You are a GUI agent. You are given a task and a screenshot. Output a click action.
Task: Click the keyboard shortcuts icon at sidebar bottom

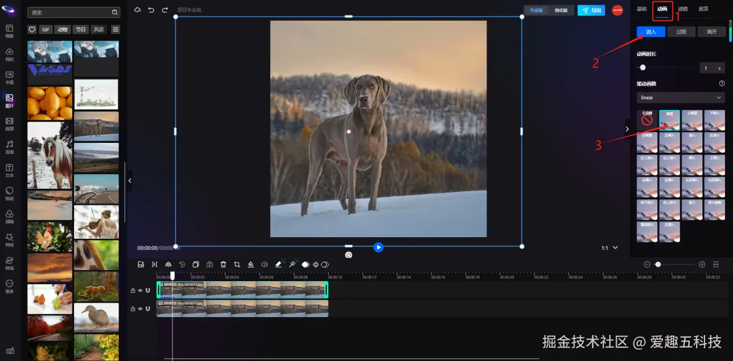[9, 351]
